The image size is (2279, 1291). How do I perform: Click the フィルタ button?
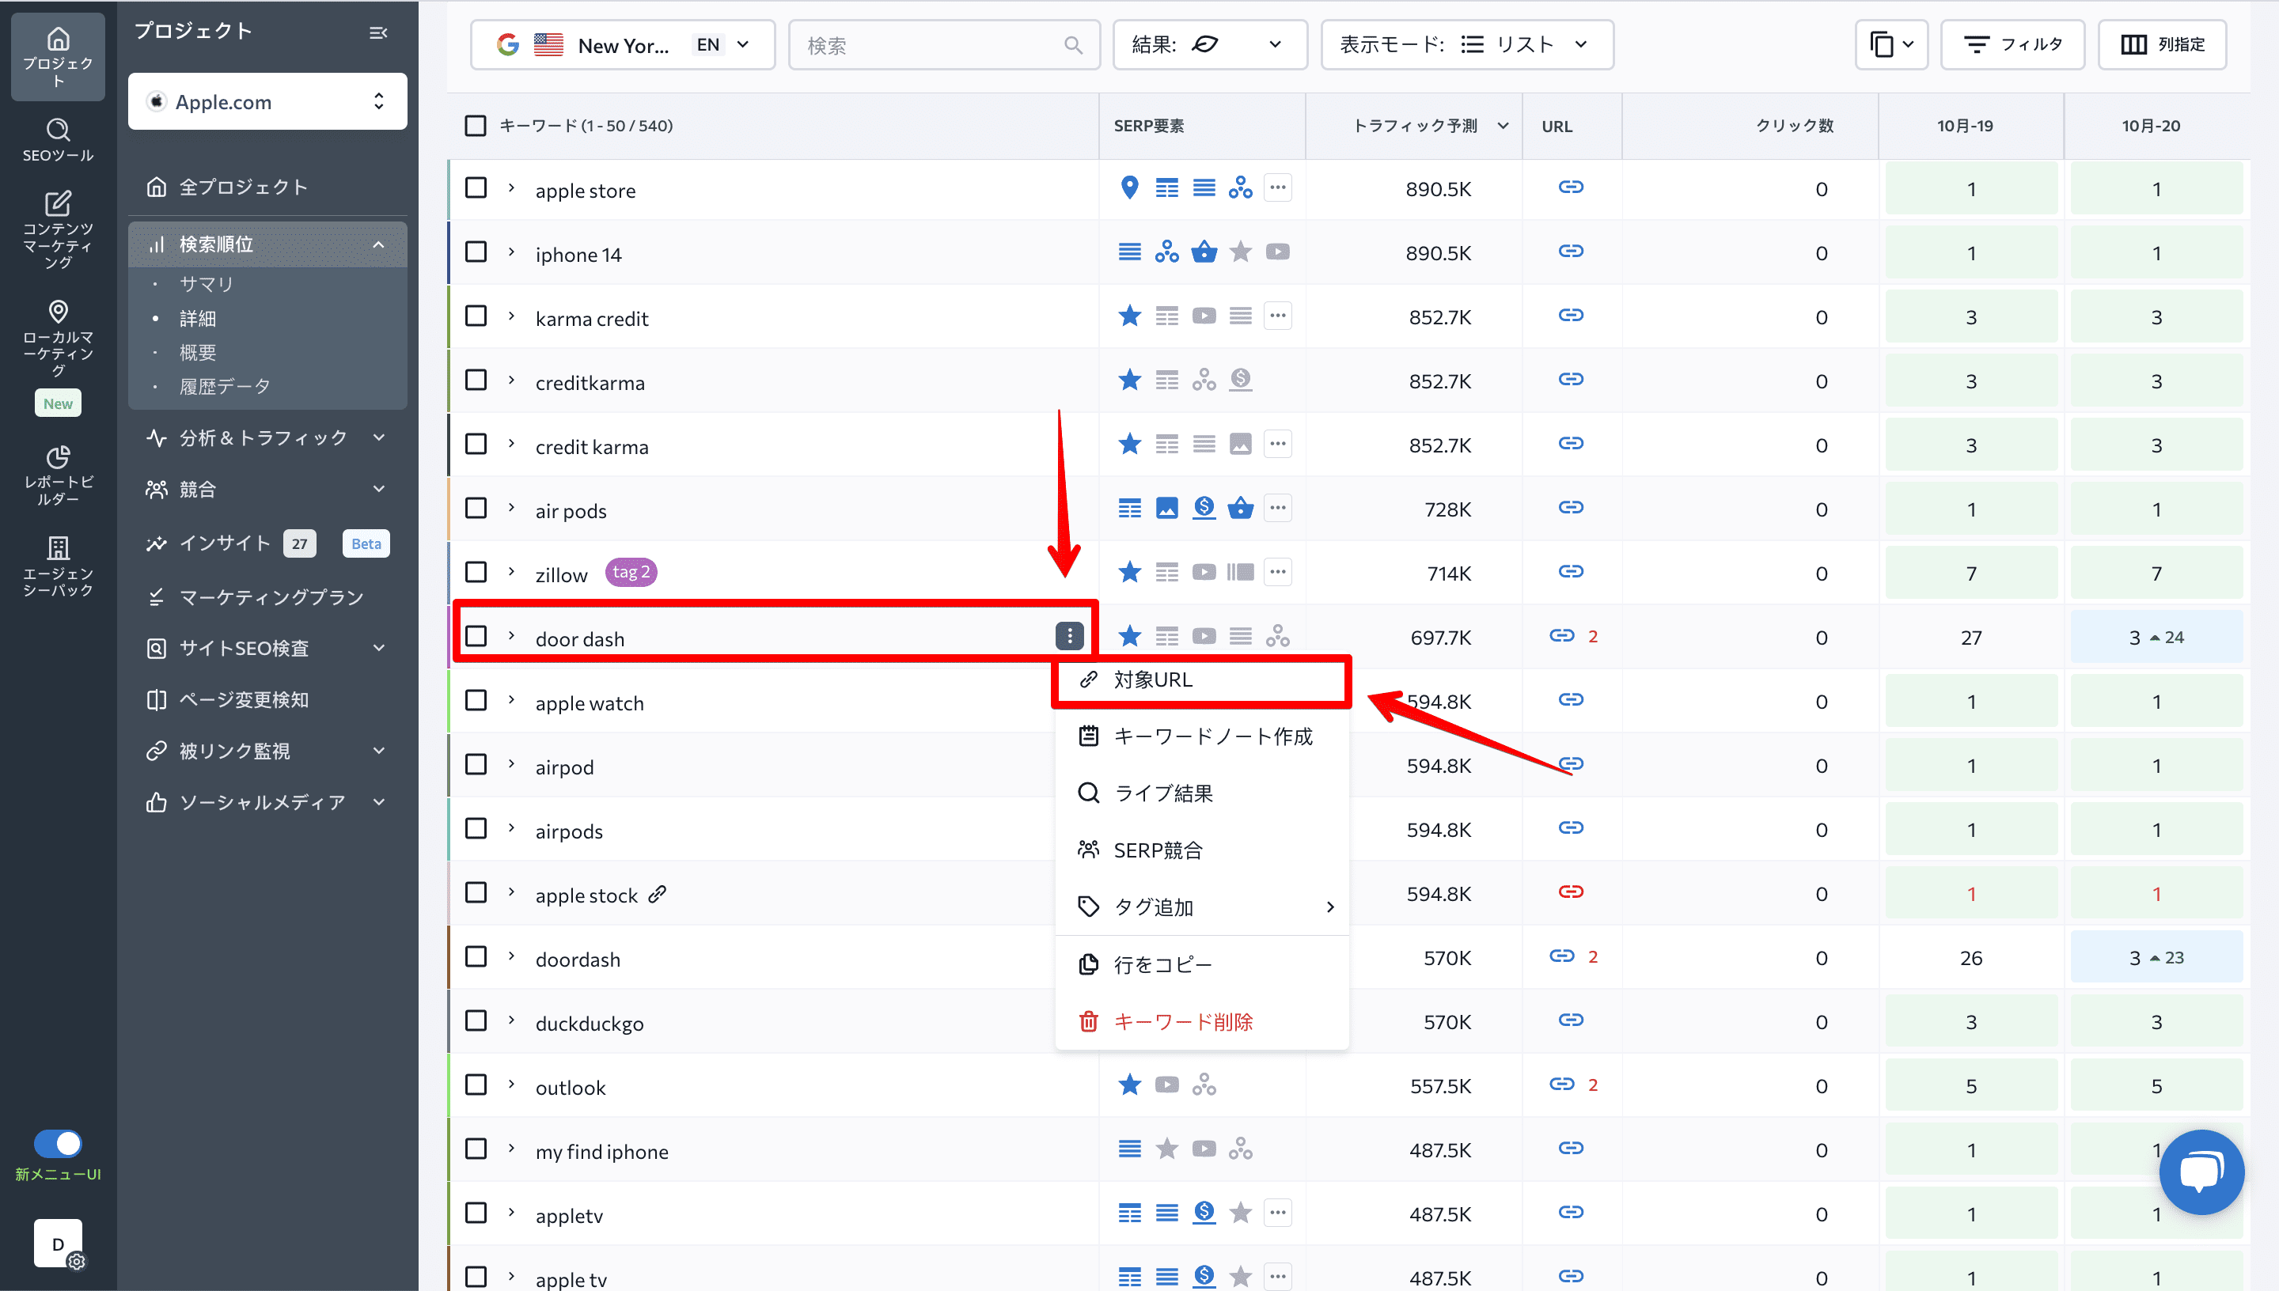(2012, 44)
